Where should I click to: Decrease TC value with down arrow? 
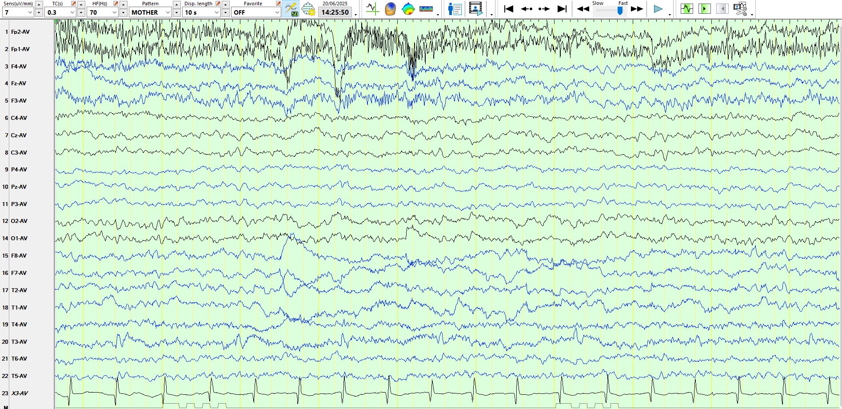(81, 13)
